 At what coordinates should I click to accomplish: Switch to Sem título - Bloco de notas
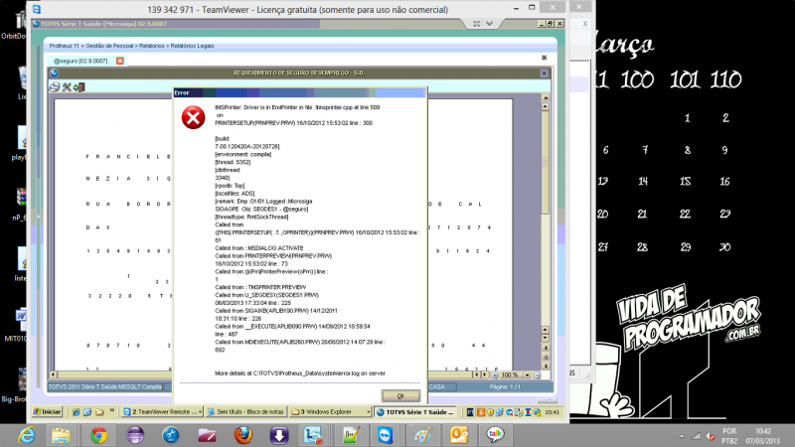click(x=245, y=412)
